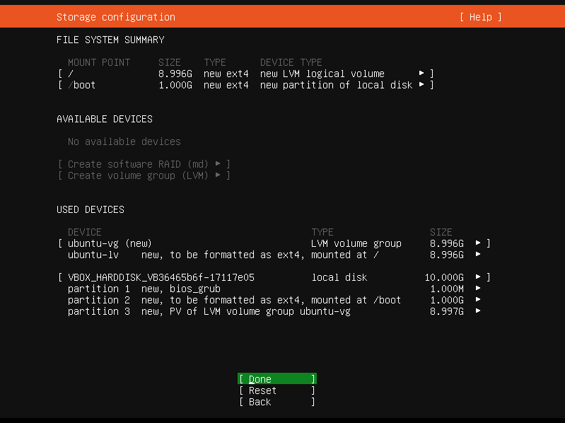Select ubuntu-vg (new) device row
Screen dimensions: 565x423
tap(274, 243)
